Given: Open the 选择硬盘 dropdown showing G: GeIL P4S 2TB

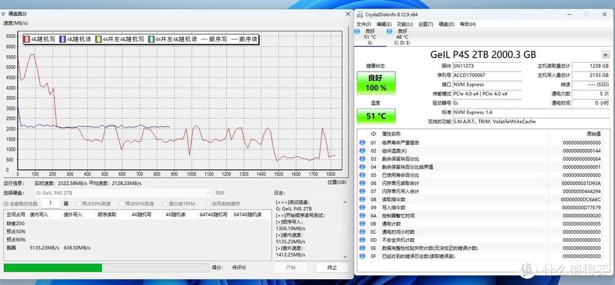Looking at the screenshot, I should (x=123, y=193).
